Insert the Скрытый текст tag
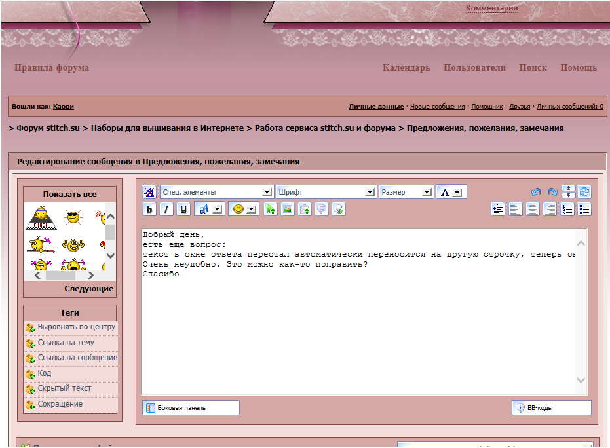Viewport: 610px width, 448px height. [x=64, y=388]
